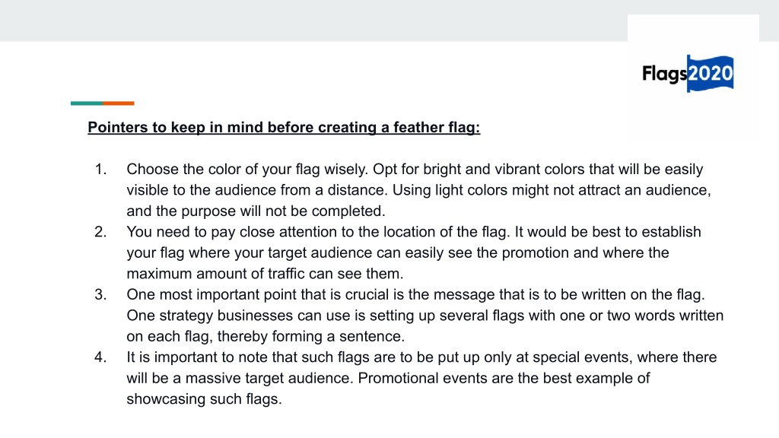
Task: Click the line starting 'It is important to note'
Action: 421,357
